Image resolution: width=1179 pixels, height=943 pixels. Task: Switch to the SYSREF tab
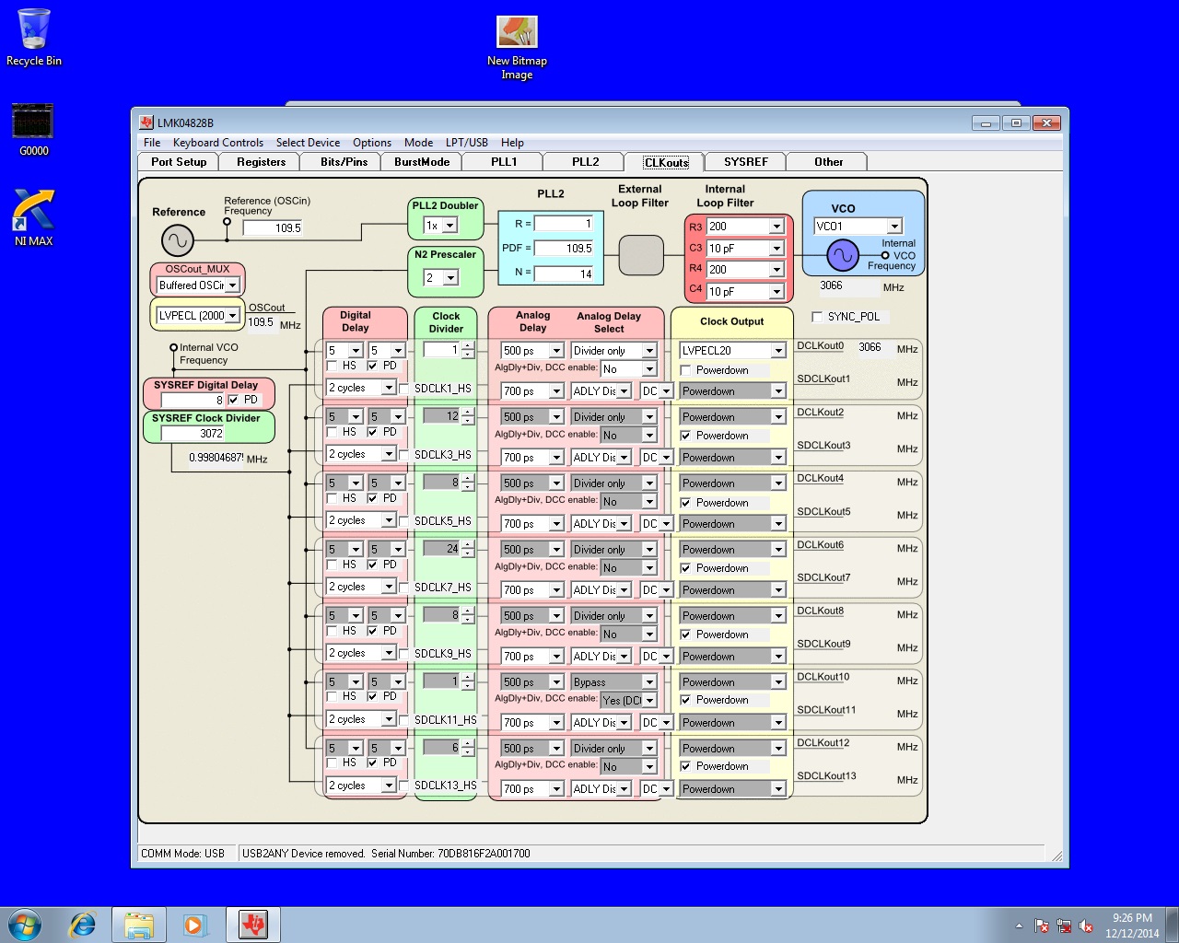(x=746, y=162)
